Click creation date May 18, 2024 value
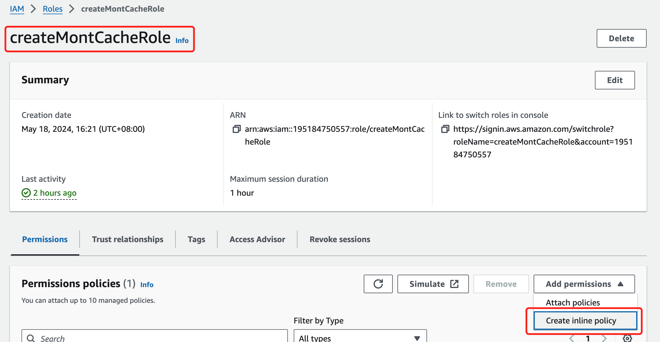This screenshot has height=342, width=660. click(83, 129)
